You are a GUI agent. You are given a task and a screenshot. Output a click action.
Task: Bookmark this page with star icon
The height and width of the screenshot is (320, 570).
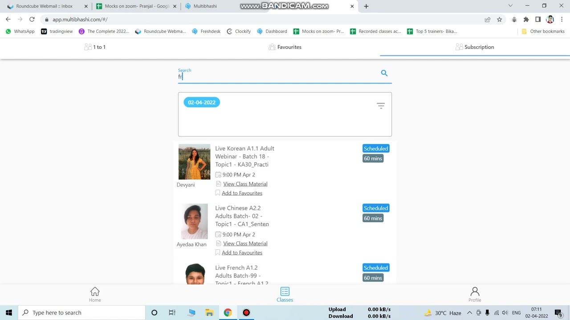(500, 20)
